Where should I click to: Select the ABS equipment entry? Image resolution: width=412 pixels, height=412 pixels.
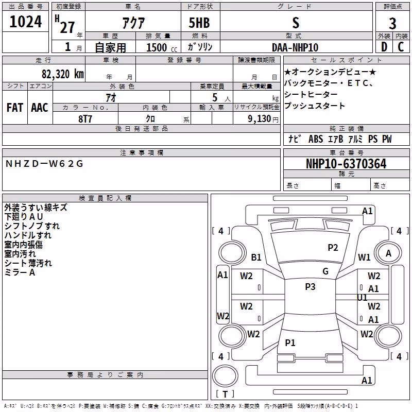[x=316, y=139]
